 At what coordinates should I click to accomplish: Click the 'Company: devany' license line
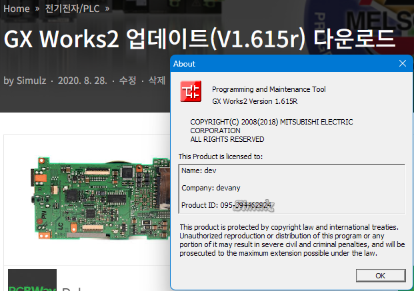point(211,188)
